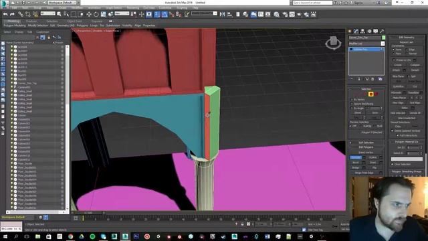Screen dimensions: 428x241
Task: Toggle Delete Isolated Vertices checkbox
Action: tap(393, 131)
